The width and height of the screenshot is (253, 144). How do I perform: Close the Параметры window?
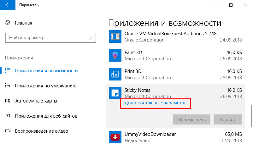pyautogui.click(x=245, y=5)
